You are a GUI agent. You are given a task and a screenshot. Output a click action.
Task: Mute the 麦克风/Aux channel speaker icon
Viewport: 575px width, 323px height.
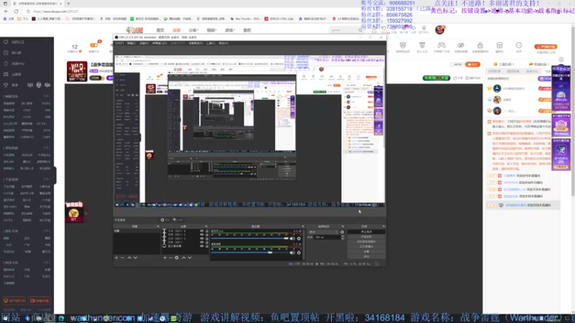click(293, 238)
